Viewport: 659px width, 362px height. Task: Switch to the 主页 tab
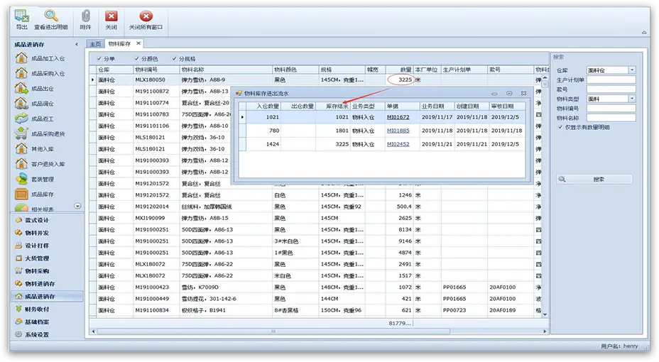click(95, 44)
